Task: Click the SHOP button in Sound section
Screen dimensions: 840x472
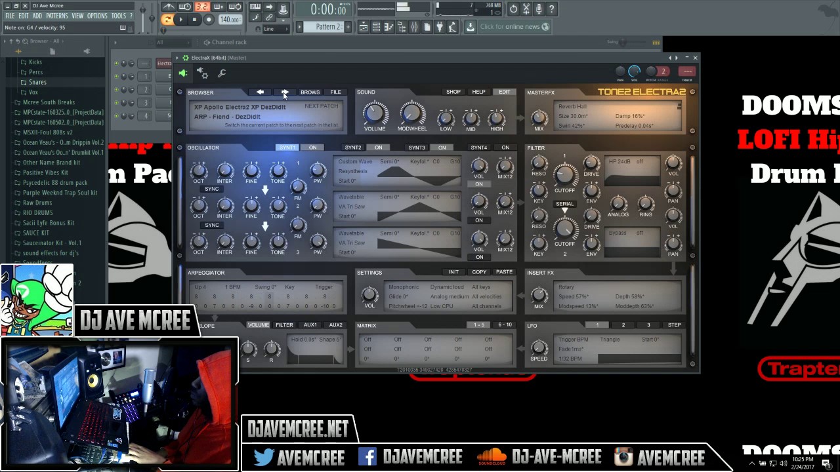Action: point(453,92)
